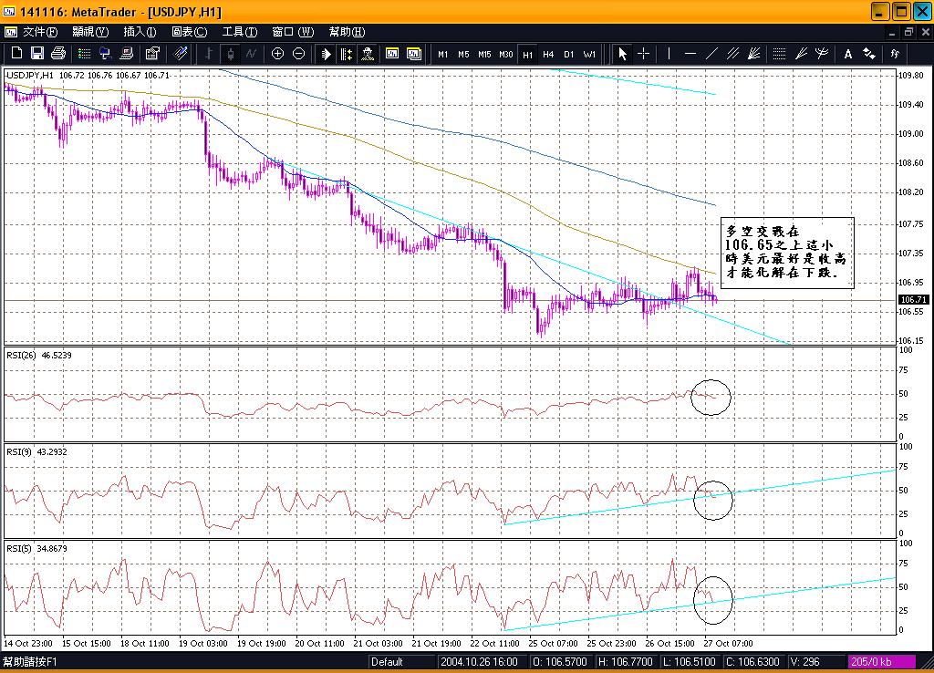The image size is (934, 673).
Task: Click the zoom in magnifier icon
Action: point(278,54)
